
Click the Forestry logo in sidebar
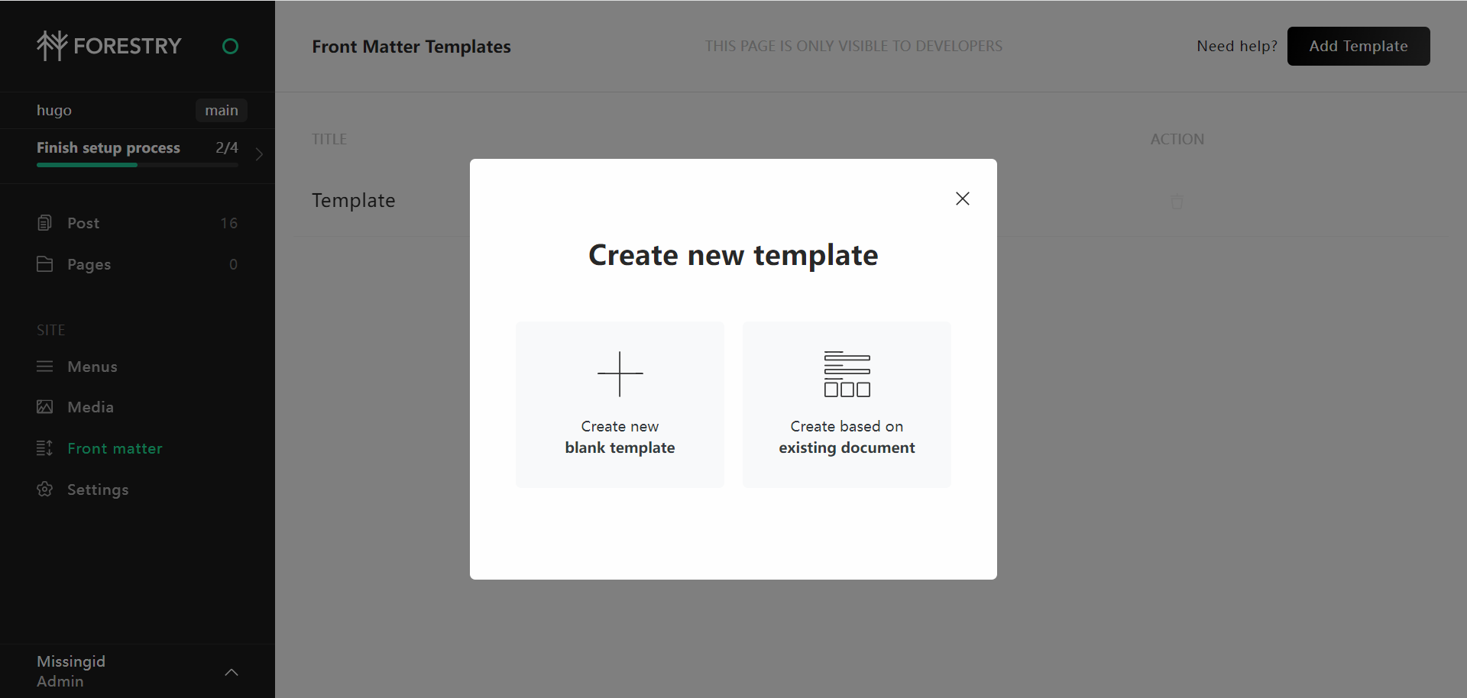click(x=108, y=46)
